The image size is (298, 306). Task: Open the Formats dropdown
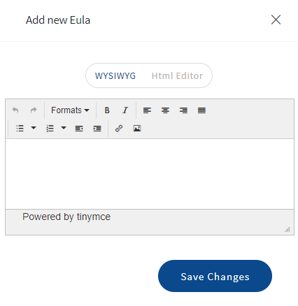coord(70,110)
